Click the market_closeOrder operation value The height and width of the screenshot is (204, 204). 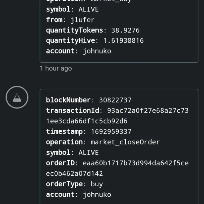(125, 142)
